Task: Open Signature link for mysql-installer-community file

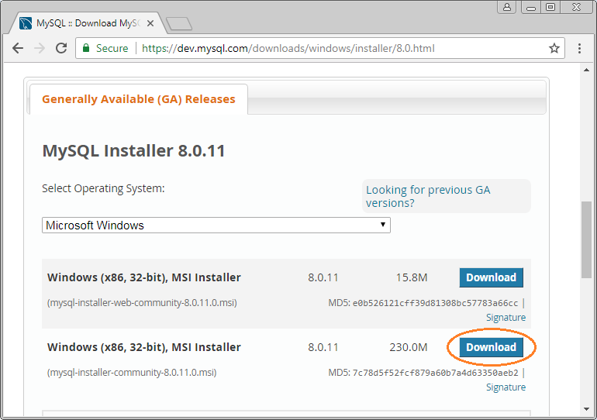Action: coord(506,387)
